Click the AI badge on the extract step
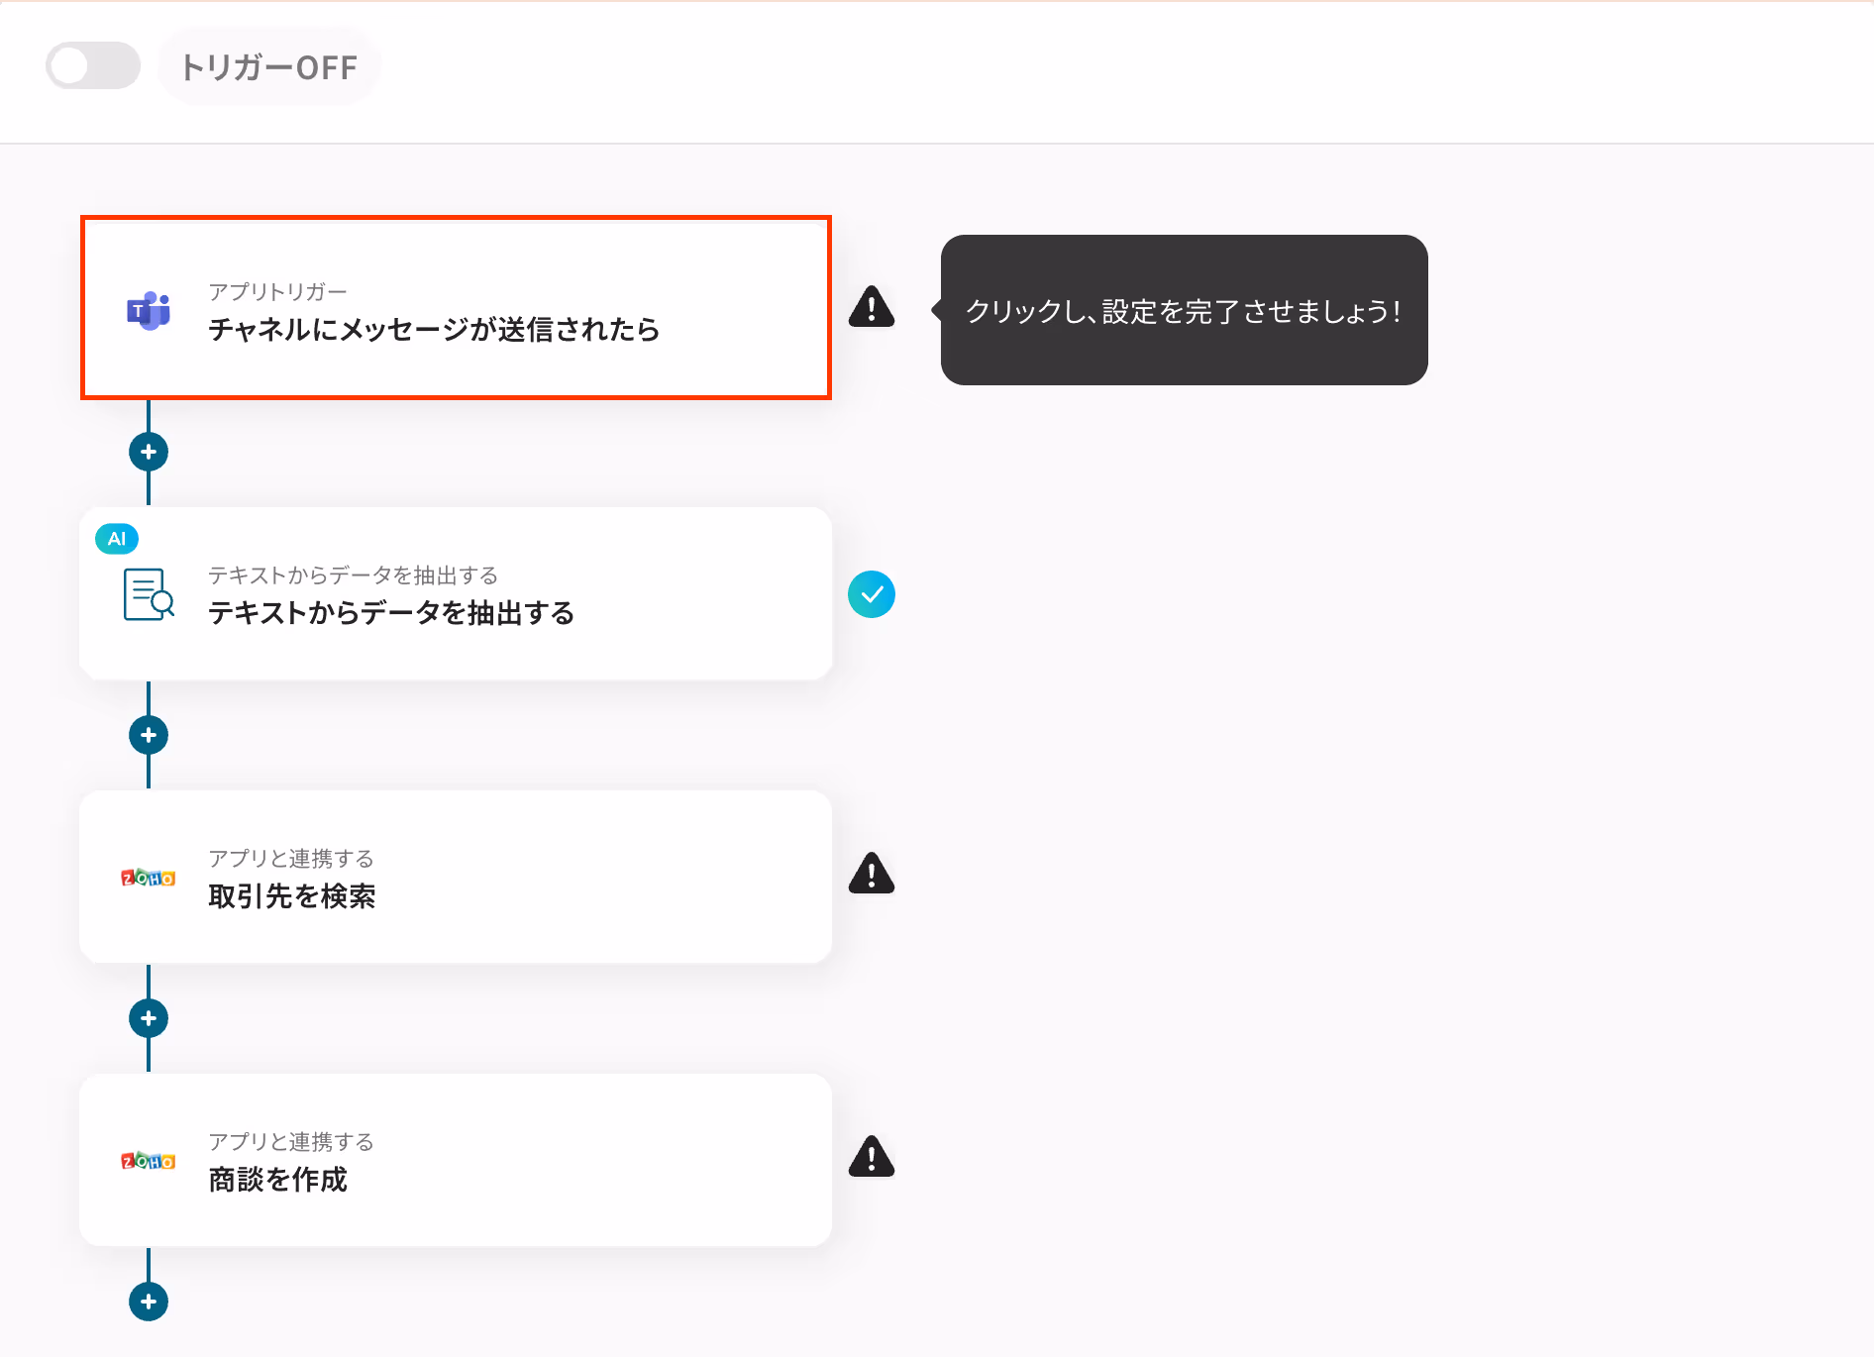This screenshot has height=1357, width=1874. pyautogui.click(x=117, y=539)
